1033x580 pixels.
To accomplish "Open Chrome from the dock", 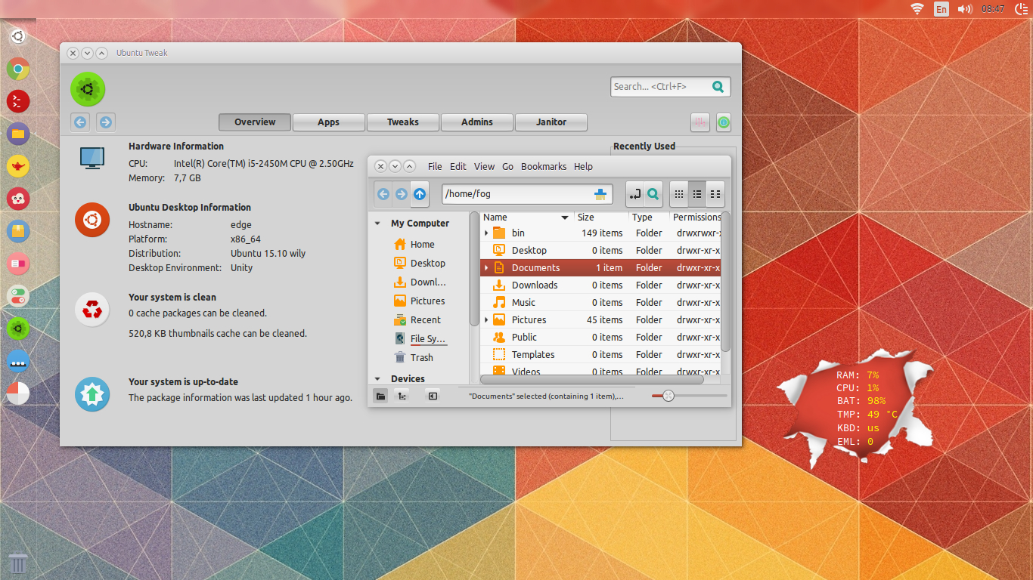I will [x=18, y=69].
